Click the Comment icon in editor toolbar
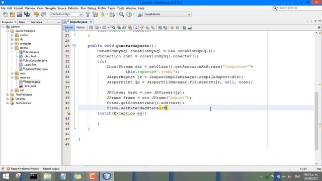 pyautogui.click(x=184, y=28)
